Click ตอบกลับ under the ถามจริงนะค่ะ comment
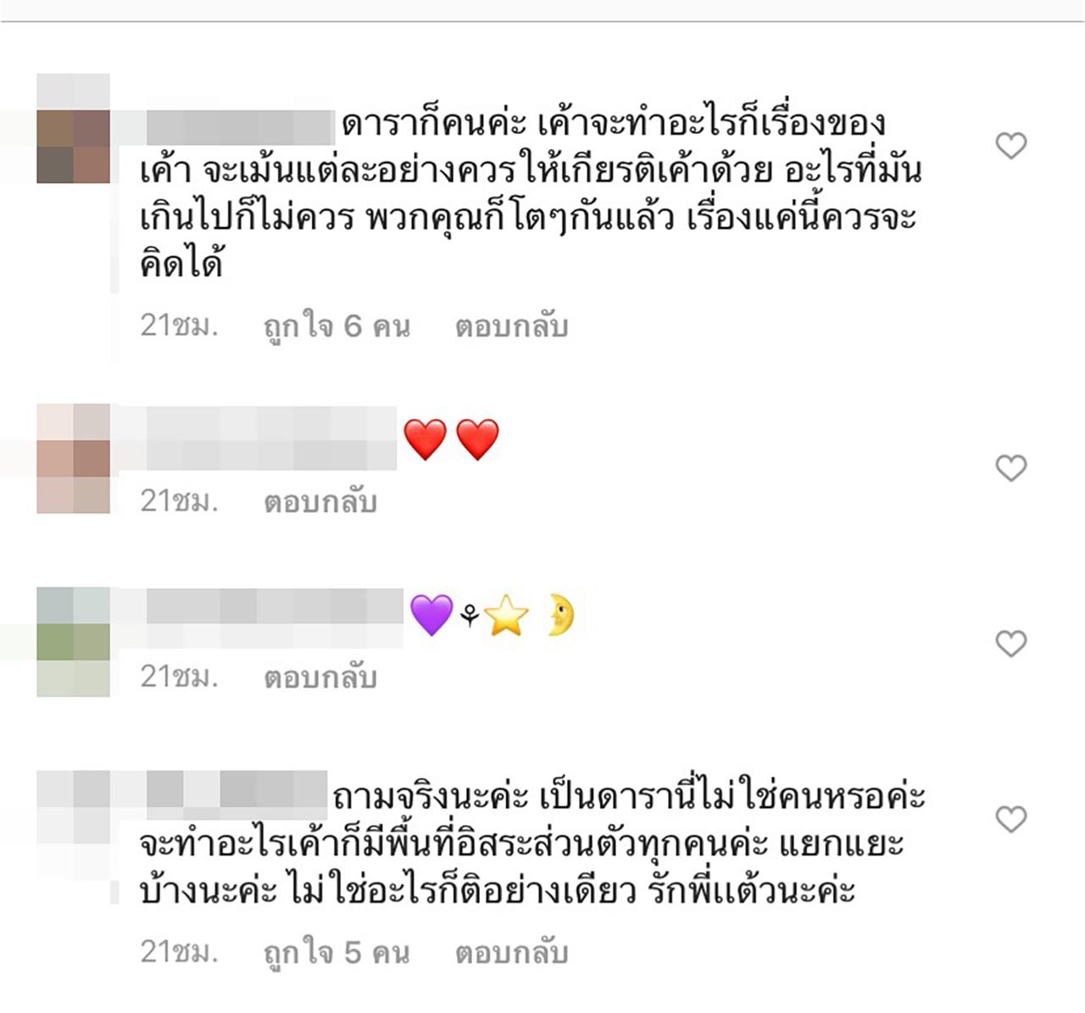The height and width of the screenshot is (1013, 1085). (x=511, y=953)
